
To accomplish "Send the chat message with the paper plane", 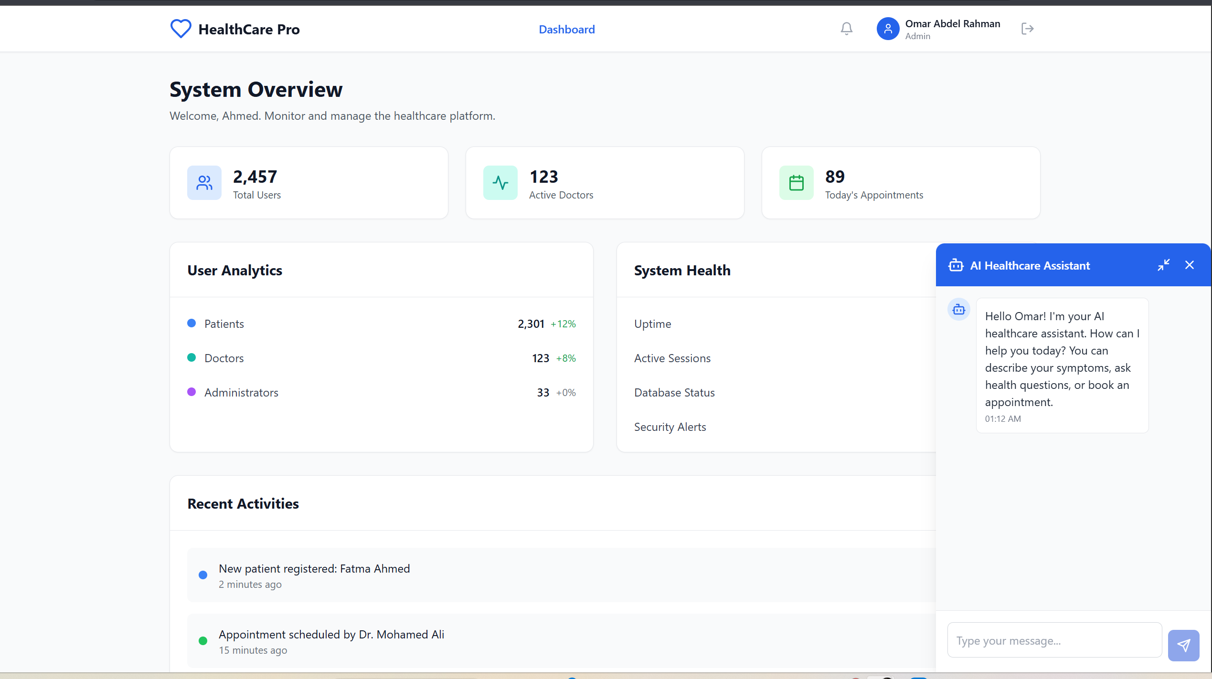I will click(x=1183, y=645).
